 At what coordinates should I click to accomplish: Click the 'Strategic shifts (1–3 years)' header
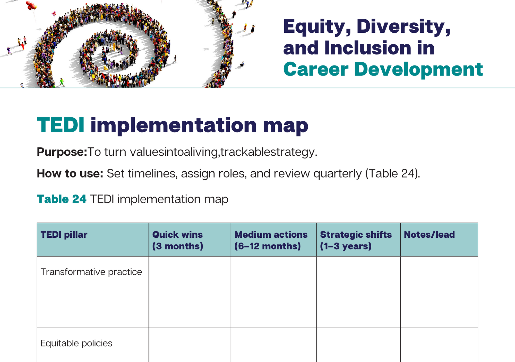coord(356,240)
